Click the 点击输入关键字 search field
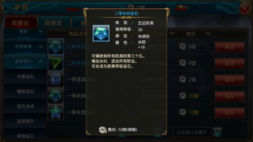The width and height of the screenshot is (253, 142). point(192,132)
